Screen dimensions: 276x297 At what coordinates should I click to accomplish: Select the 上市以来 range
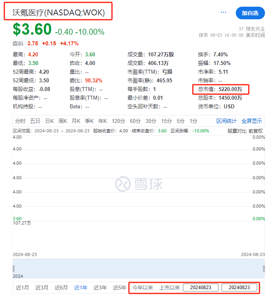170,288
